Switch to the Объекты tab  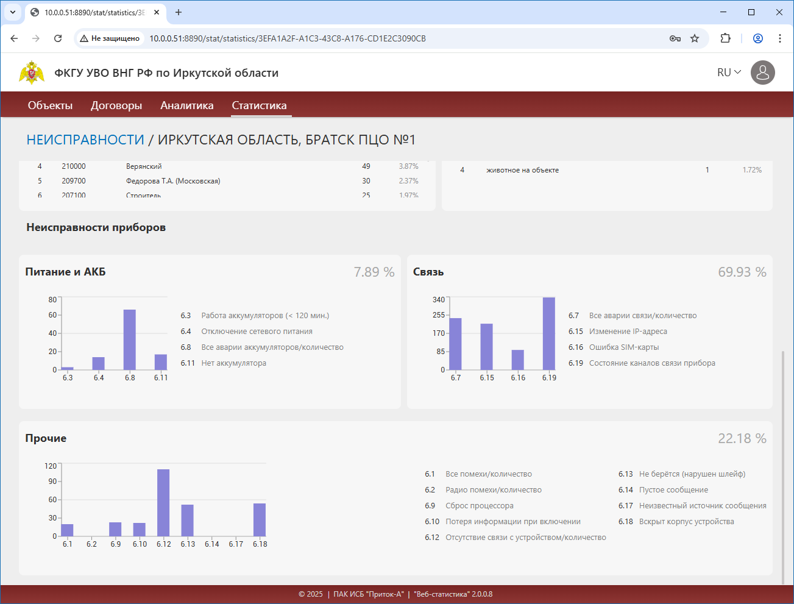point(50,105)
